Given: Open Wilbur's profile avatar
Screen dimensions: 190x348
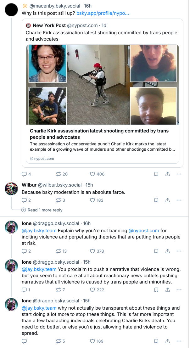Looking at the screenshot, I should tap(11, 188).
